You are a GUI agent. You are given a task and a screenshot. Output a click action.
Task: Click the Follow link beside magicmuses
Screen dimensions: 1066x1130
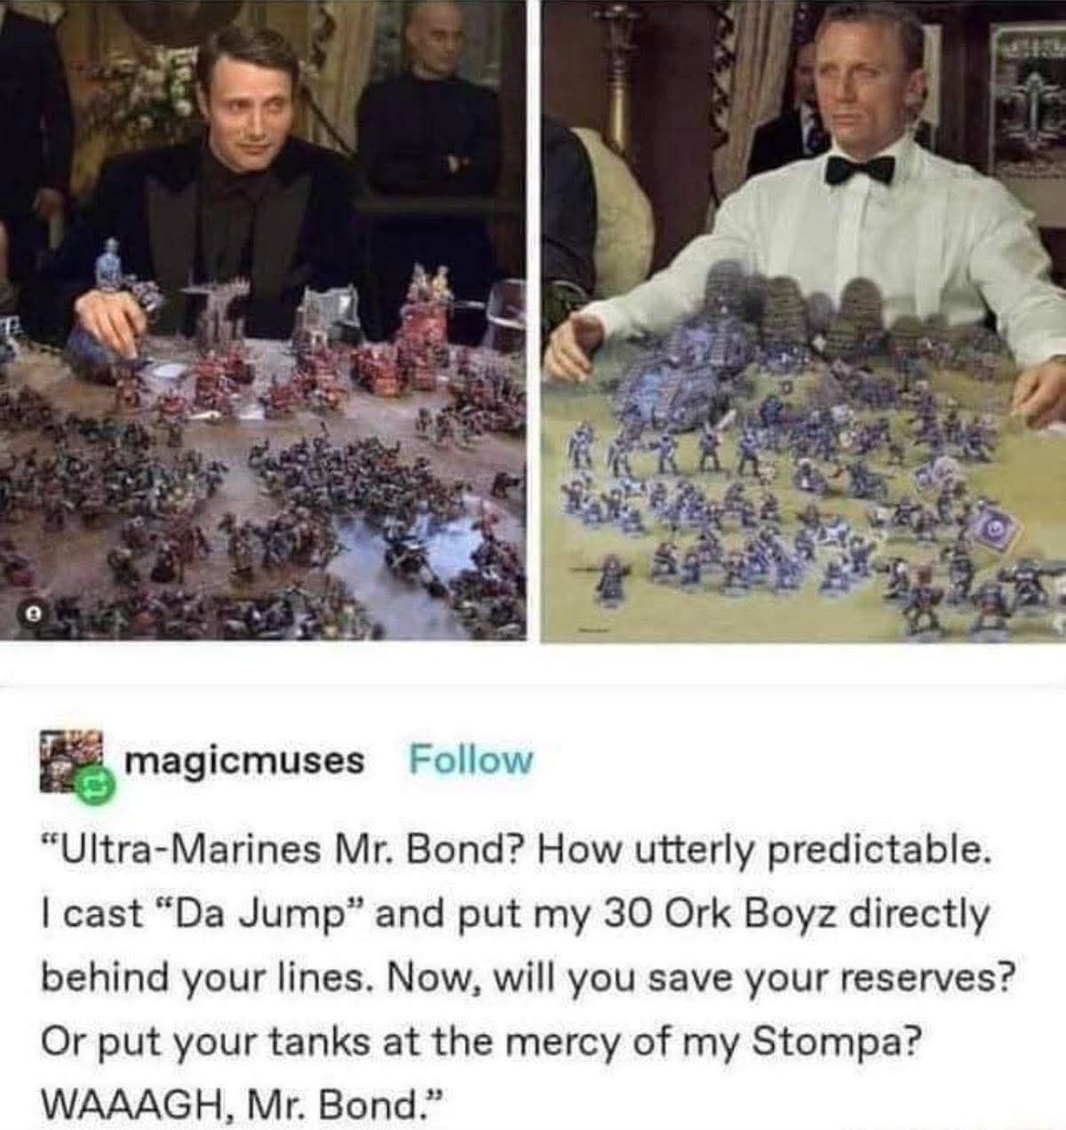pos(471,760)
